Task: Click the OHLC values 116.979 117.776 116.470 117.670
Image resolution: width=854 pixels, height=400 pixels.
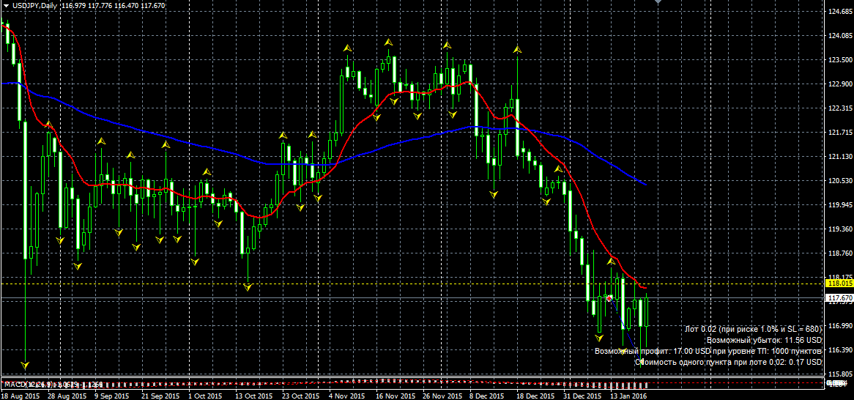Action: 114,5
